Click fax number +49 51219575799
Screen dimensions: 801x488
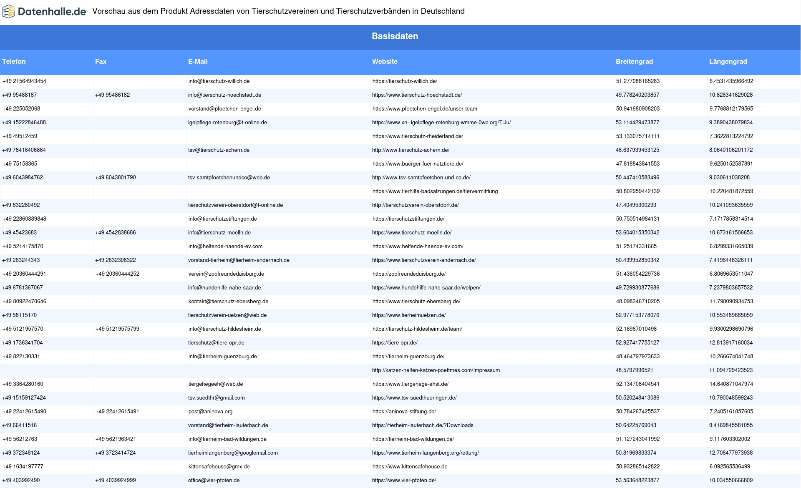coord(117,329)
